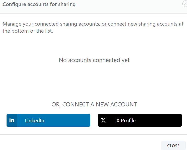The height and width of the screenshot is (150, 187).
Task: Connect a new LinkedIn account
Action: [48, 120]
